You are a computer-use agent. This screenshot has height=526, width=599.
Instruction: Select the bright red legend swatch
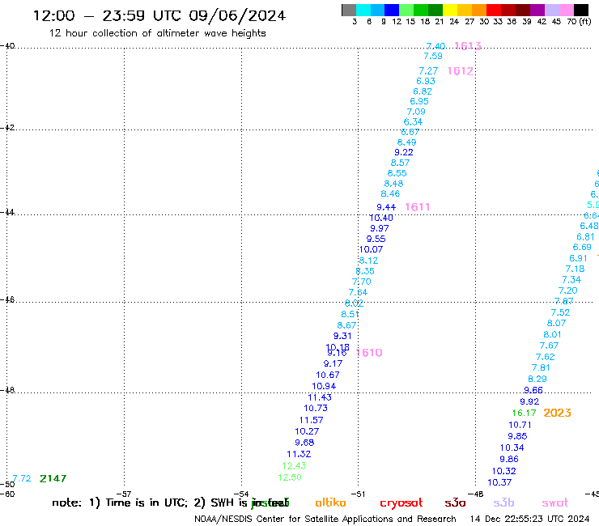(x=494, y=10)
